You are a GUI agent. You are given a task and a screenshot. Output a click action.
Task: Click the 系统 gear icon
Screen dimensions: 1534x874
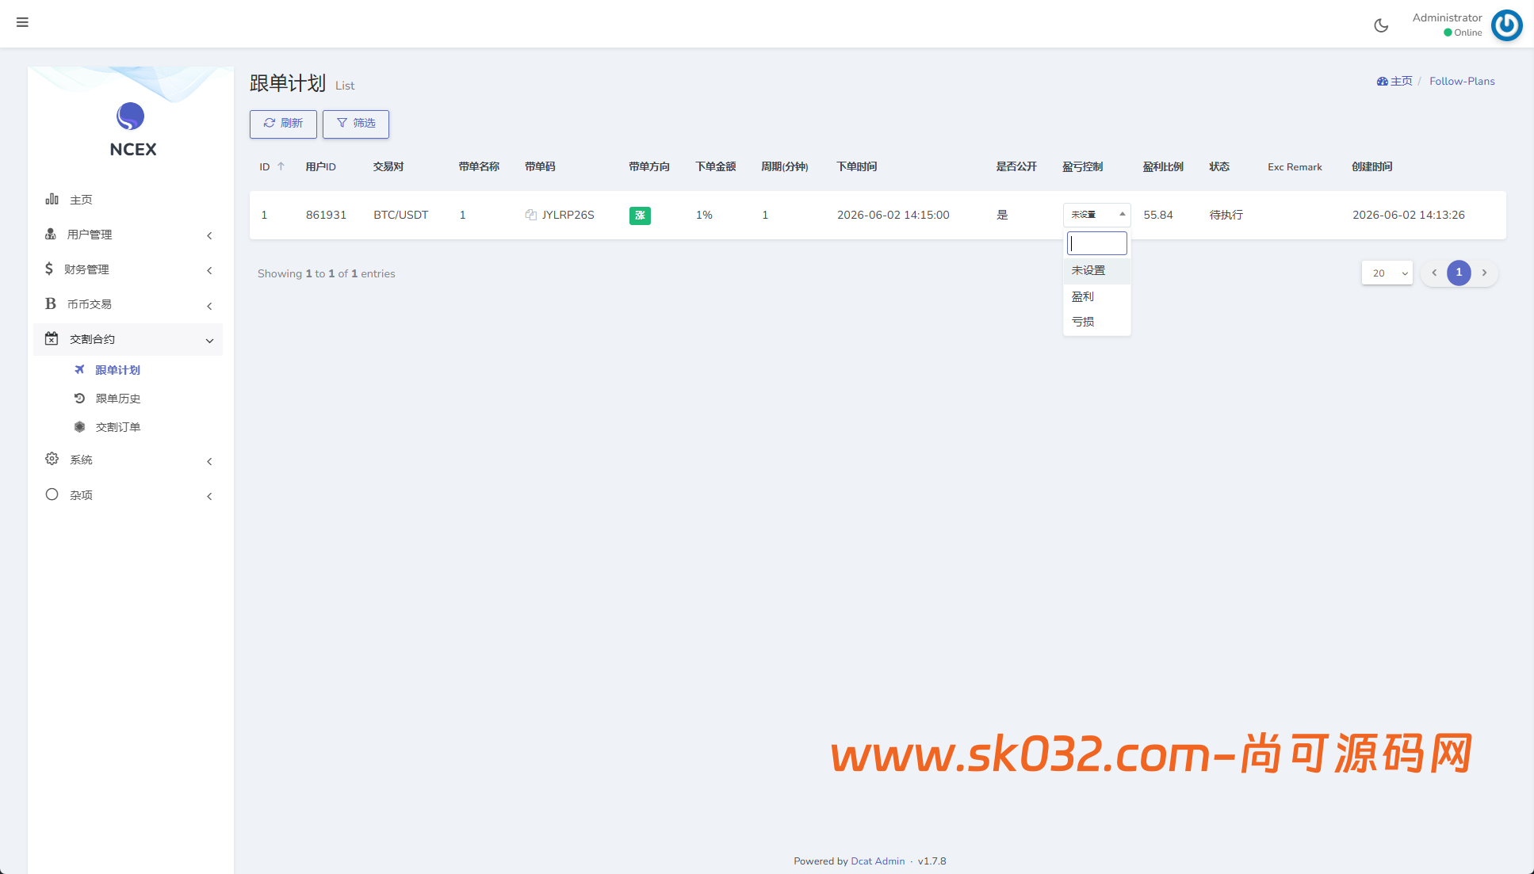(x=52, y=459)
